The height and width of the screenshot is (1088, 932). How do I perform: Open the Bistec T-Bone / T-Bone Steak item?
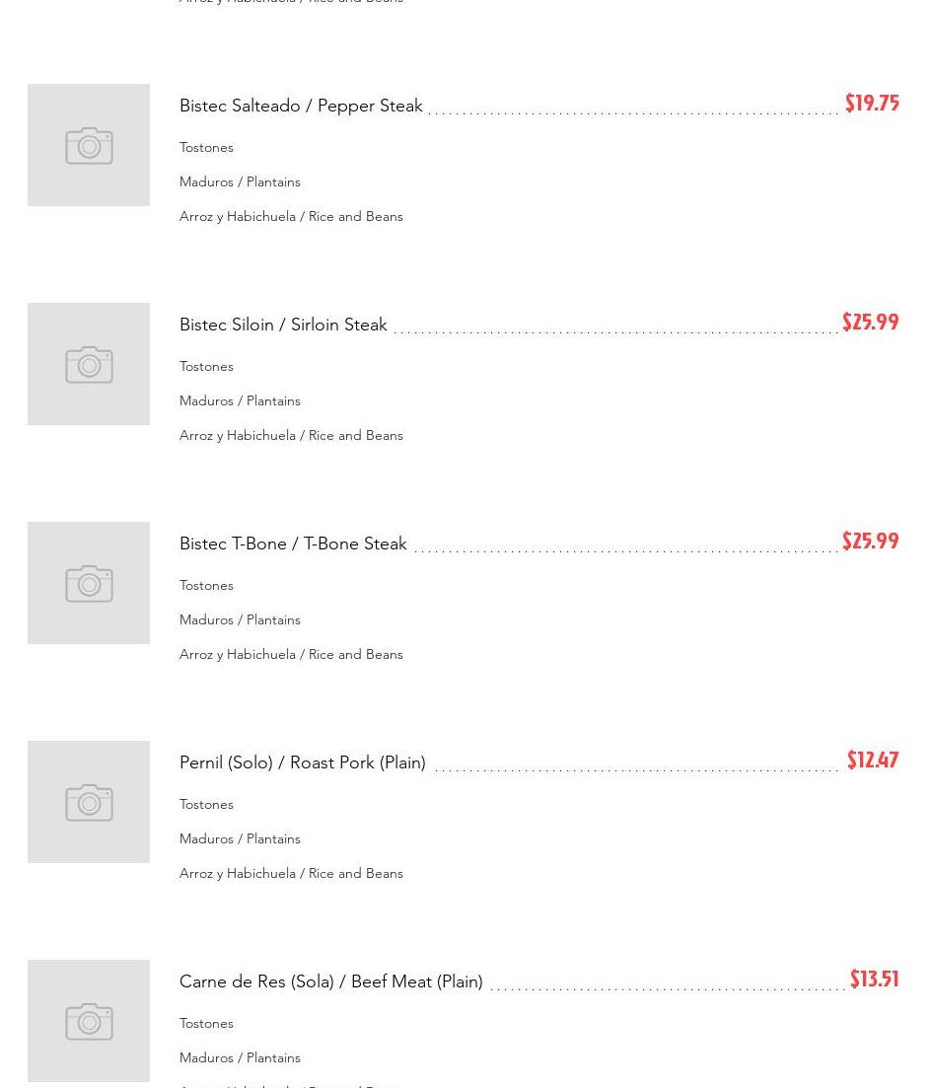click(293, 544)
